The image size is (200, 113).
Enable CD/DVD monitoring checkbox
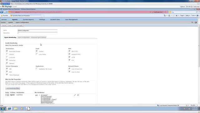click(x=7, y=54)
